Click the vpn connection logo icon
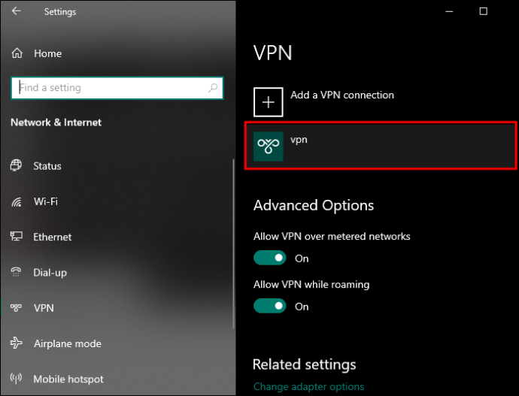The width and height of the screenshot is (519, 396). click(269, 146)
